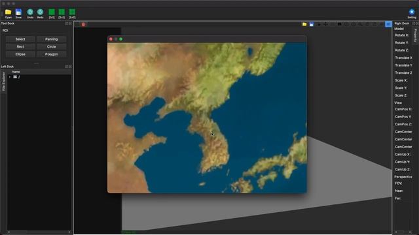Click the 'CamPos Y:' property label
The width and height of the screenshot is (419, 235).
click(x=403, y=117)
